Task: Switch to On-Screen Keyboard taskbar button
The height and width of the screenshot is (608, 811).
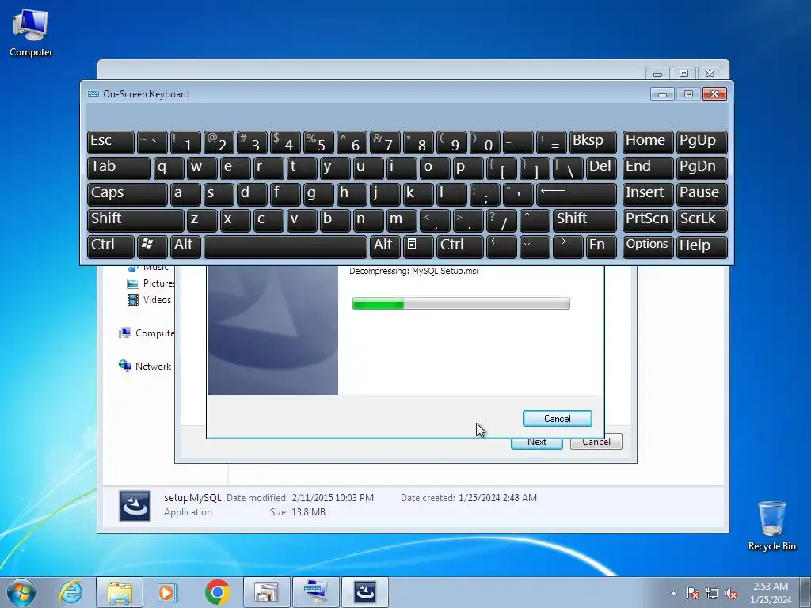Action: tap(315, 592)
